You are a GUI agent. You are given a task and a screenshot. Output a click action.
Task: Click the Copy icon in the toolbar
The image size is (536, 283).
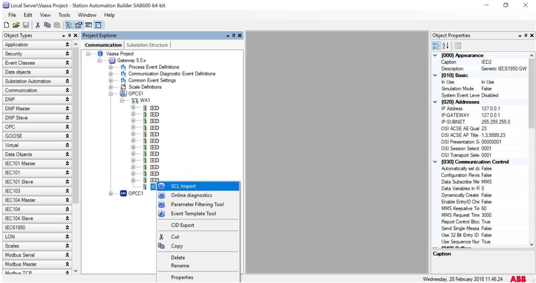coord(47,25)
